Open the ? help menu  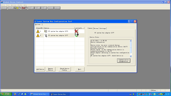point(42,24)
